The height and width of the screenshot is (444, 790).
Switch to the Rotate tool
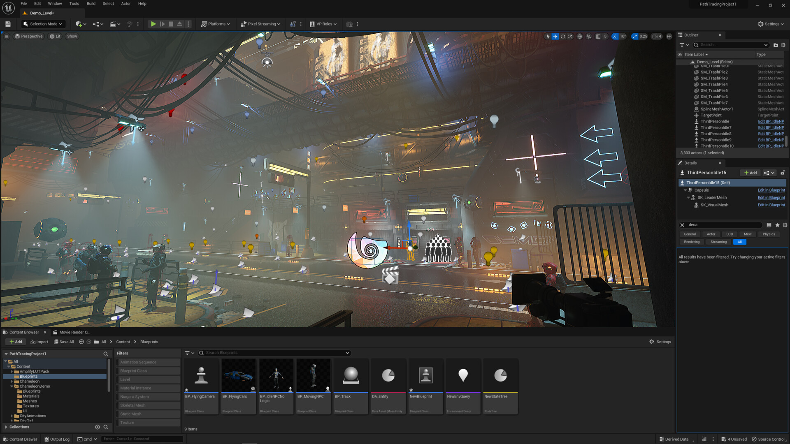[x=563, y=36]
